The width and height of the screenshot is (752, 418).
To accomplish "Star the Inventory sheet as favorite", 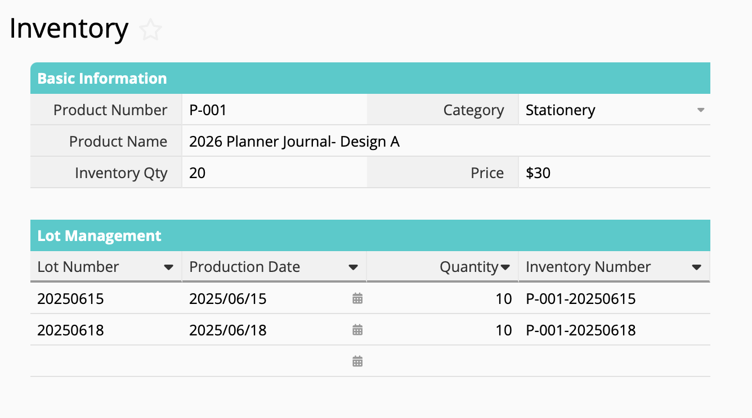I will pyautogui.click(x=150, y=30).
